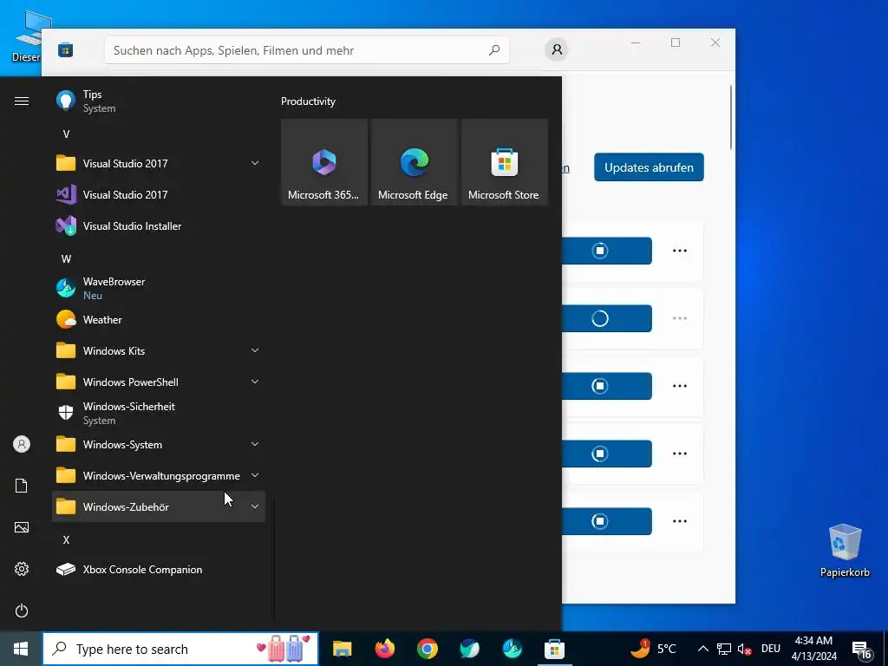The height and width of the screenshot is (666, 888).
Task: Launch Firefox from the taskbar
Action: tap(384, 649)
